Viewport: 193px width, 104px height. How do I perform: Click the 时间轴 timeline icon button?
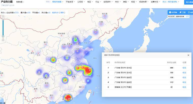[173, 12]
